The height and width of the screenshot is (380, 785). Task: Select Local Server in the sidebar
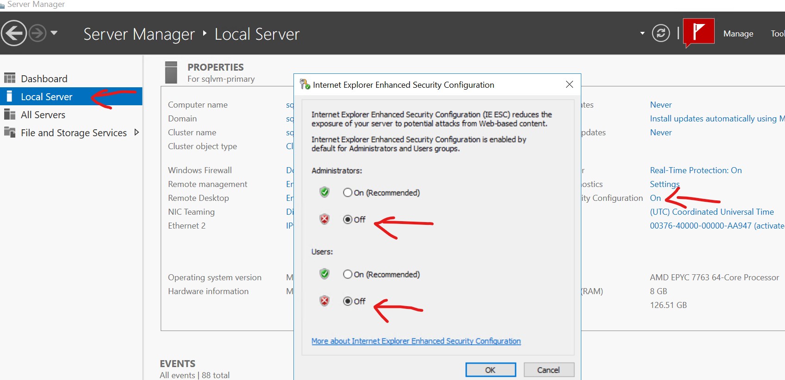(x=71, y=97)
